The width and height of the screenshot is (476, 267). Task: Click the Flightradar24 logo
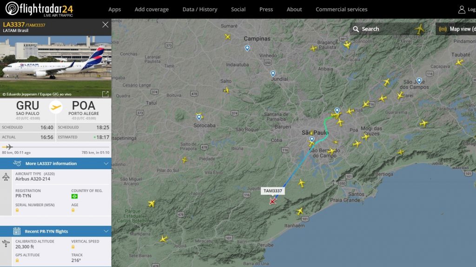tap(39, 9)
